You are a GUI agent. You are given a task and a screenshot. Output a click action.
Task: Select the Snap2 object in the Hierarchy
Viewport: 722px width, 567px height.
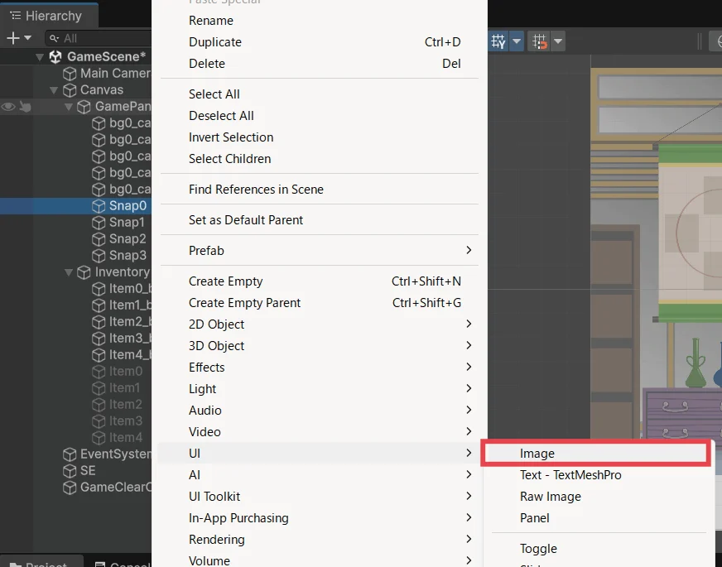coord(127,239)
